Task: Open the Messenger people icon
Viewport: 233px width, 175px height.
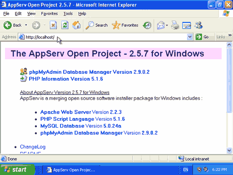Action: [198, 25]
